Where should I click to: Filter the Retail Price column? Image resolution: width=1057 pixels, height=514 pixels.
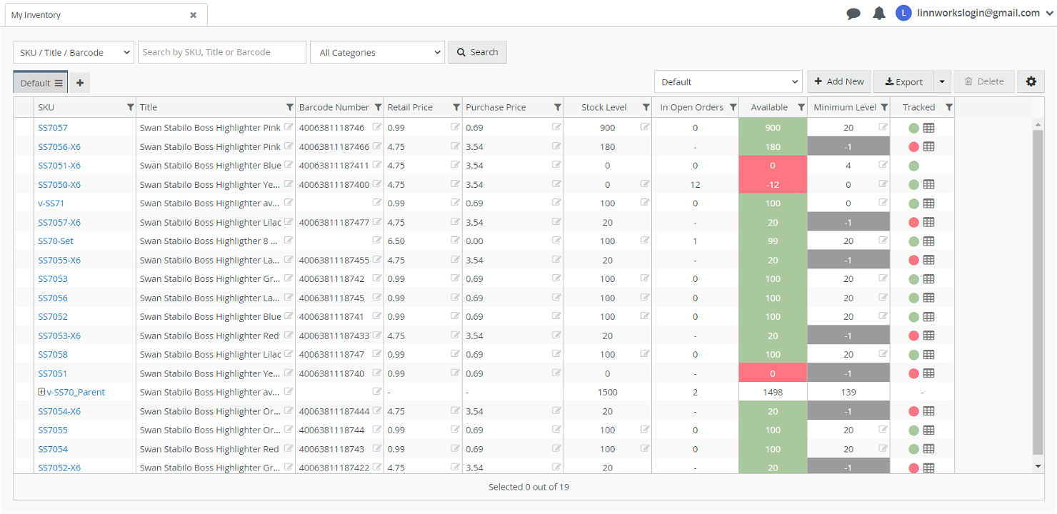click(x=456, y=107)
